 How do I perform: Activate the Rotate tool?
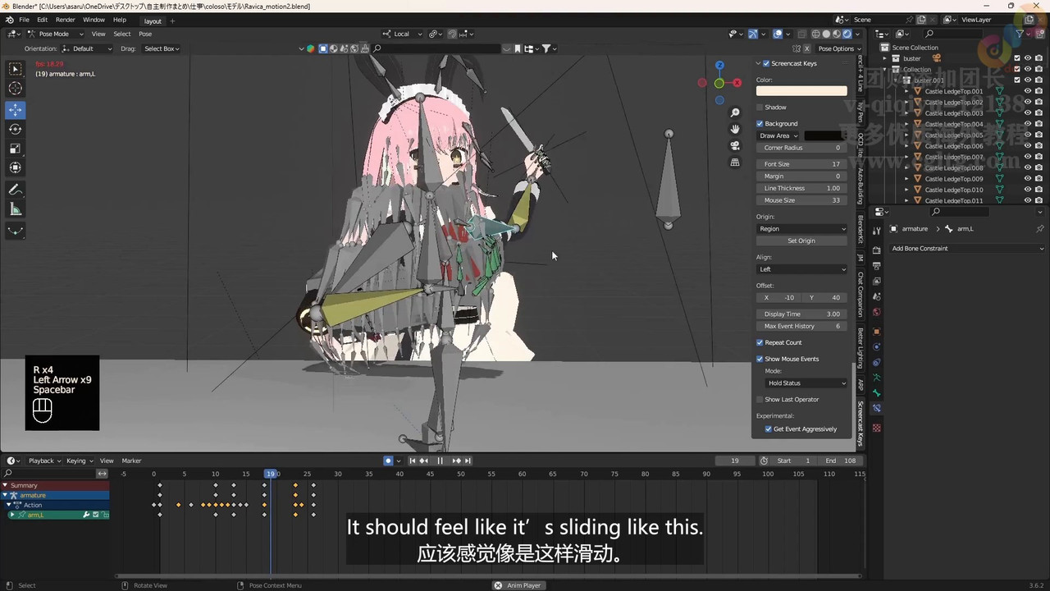[16, 129]
